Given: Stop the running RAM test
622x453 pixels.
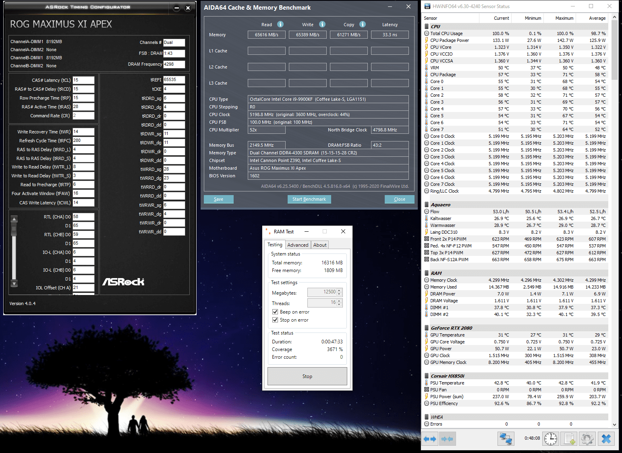Looking at the screenshot, I should click(x=307, y=376).
